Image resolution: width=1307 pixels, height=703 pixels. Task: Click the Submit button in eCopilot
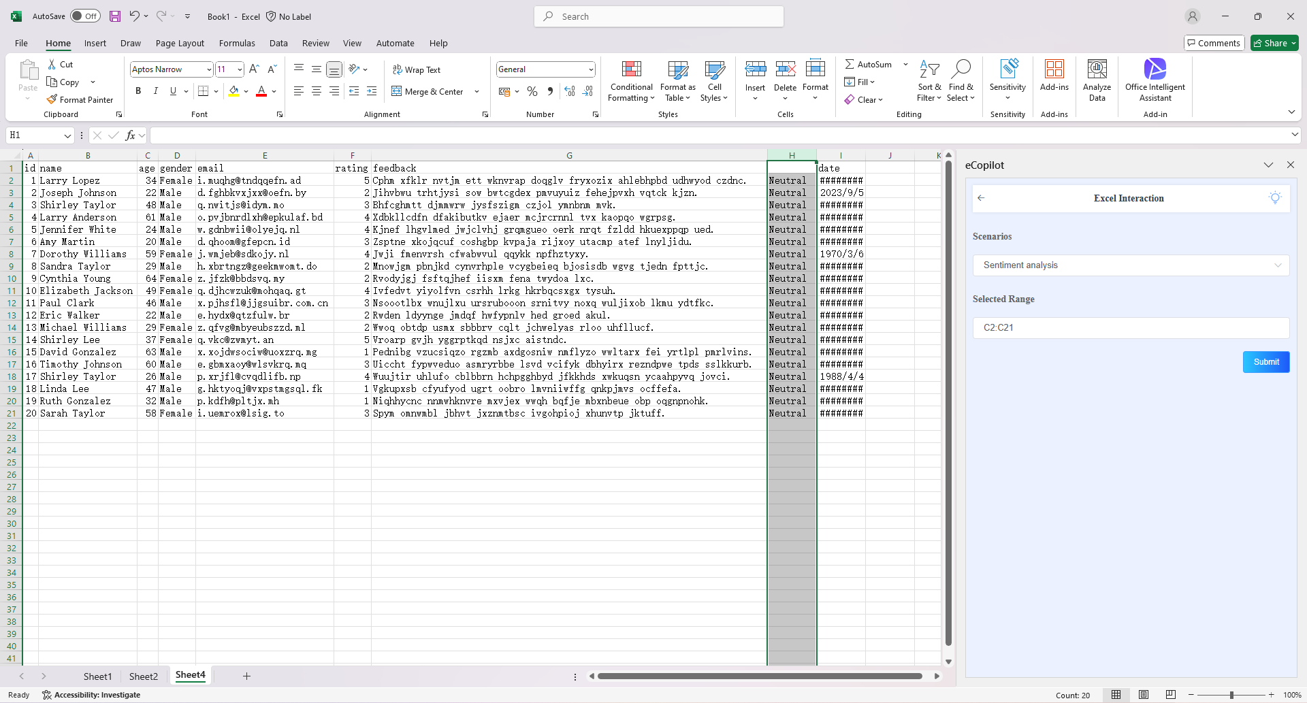[x=1265, y=361]
